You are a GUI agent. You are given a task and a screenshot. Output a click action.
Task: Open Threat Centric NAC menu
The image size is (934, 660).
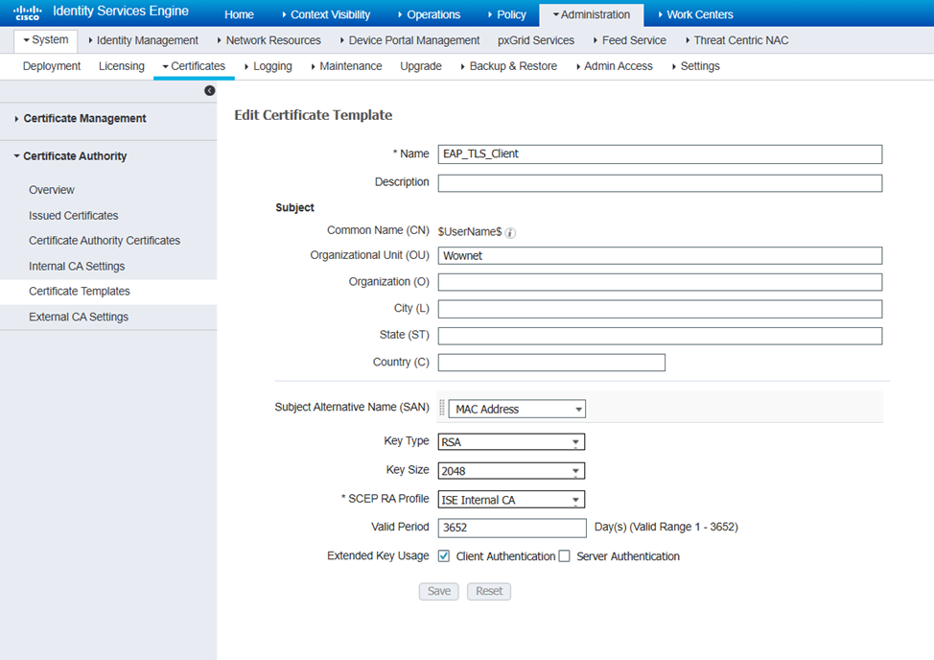pos(737,40)
